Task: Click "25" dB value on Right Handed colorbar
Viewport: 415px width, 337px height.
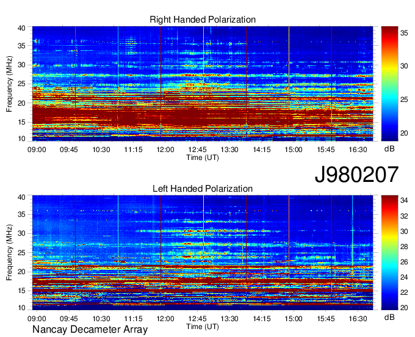Action: (404, 100)
